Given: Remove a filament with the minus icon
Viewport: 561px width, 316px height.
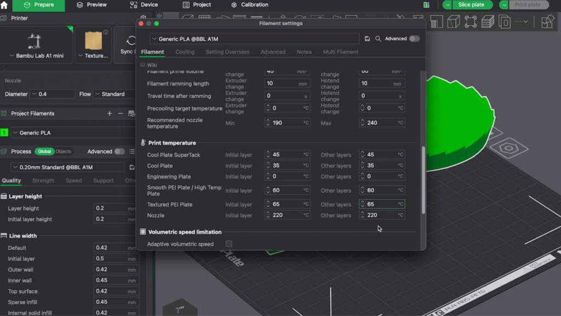Looking at the screenshot, I should tap(121, 114).
